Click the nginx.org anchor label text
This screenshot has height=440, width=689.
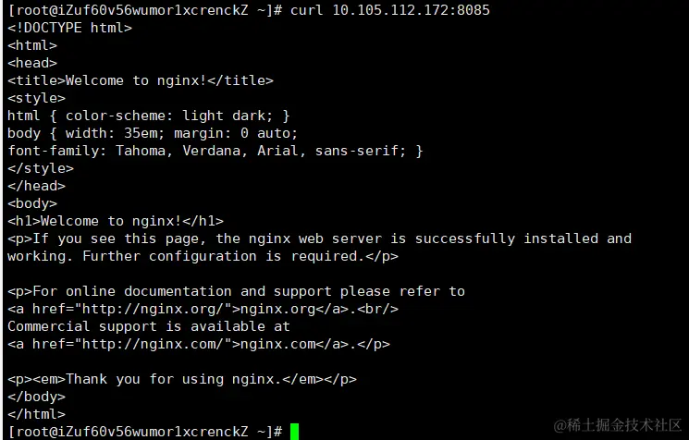pos(277,309)
